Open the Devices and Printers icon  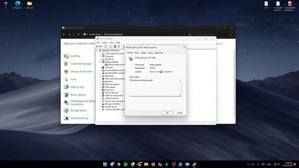(66, 71)
